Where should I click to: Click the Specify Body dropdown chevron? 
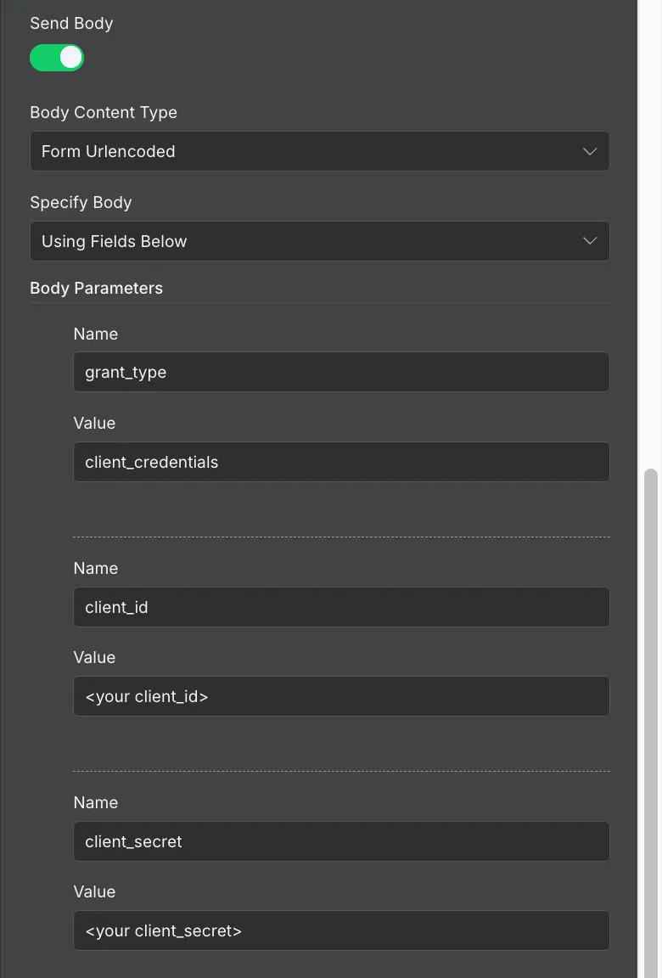[590, 241]
